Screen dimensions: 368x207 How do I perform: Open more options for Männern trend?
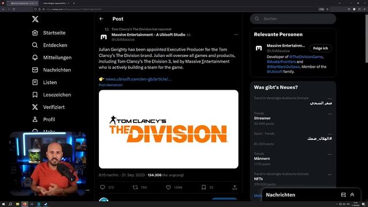(x=329, y=154)
